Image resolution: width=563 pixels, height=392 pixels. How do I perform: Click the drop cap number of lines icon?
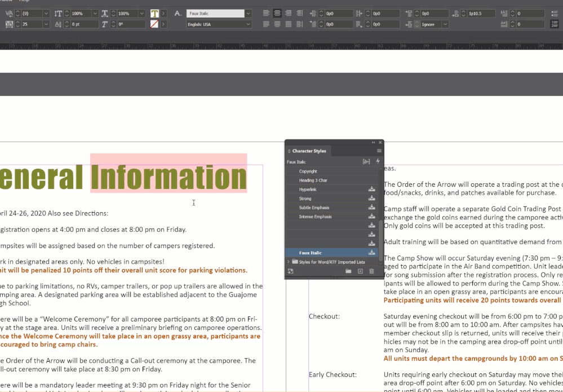click(505, 14)
